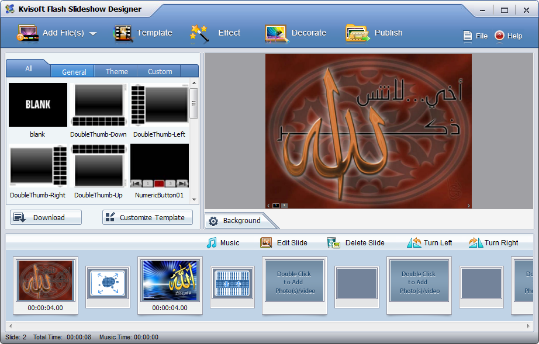Click the Edit Slide label

(292, 243)
